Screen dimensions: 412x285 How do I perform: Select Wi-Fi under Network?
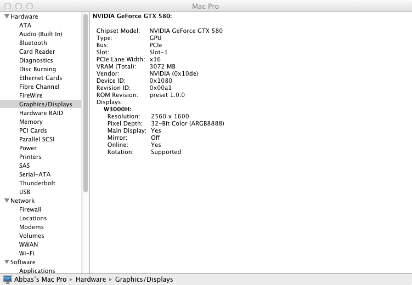[x=27, y=253]
